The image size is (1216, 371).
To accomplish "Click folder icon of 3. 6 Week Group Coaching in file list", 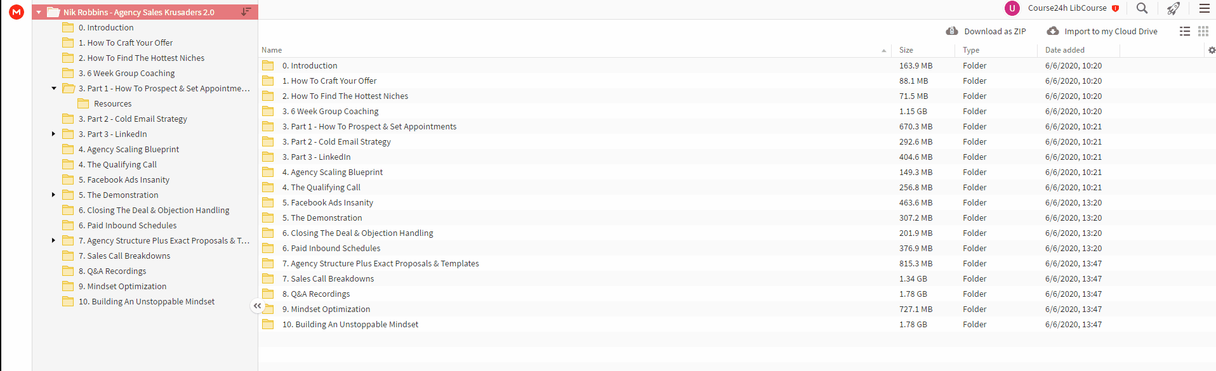I will coord(268,111).
